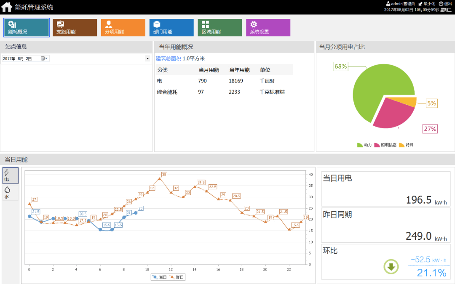Image resolution: width=455 pixels, height=284 pixels.
Task: Open the 支路用能 tile
Action: (75, 27)
